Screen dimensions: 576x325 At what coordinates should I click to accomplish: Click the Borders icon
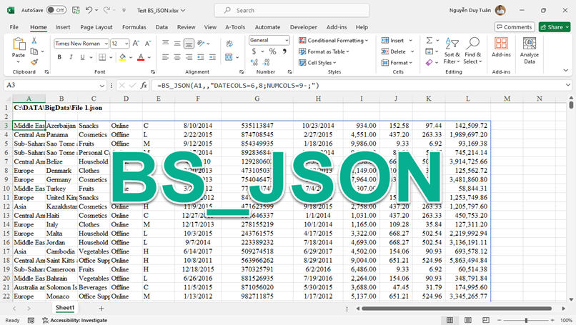point(102,57)
